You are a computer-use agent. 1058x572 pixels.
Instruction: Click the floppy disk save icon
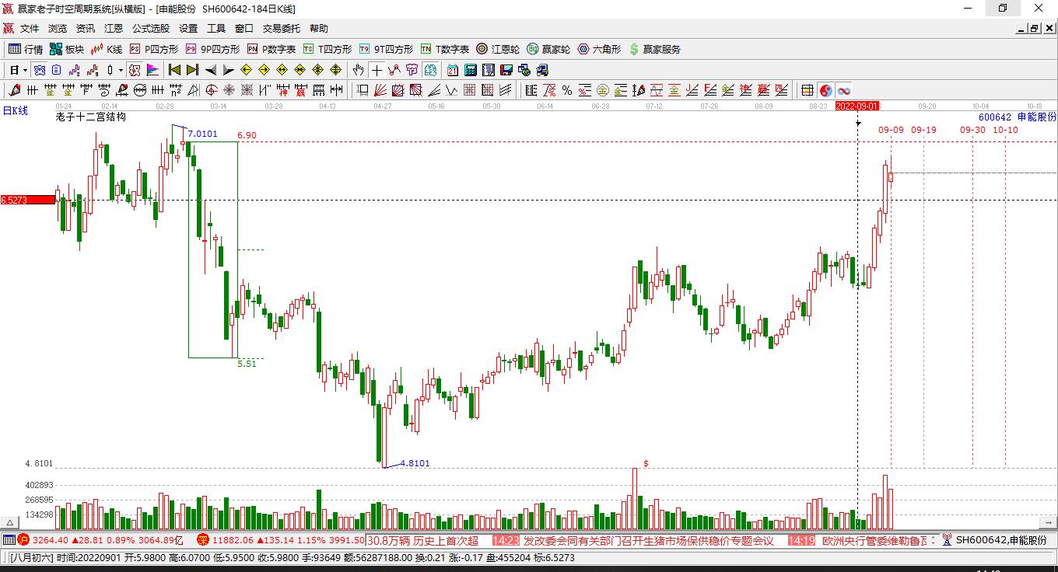506,70
